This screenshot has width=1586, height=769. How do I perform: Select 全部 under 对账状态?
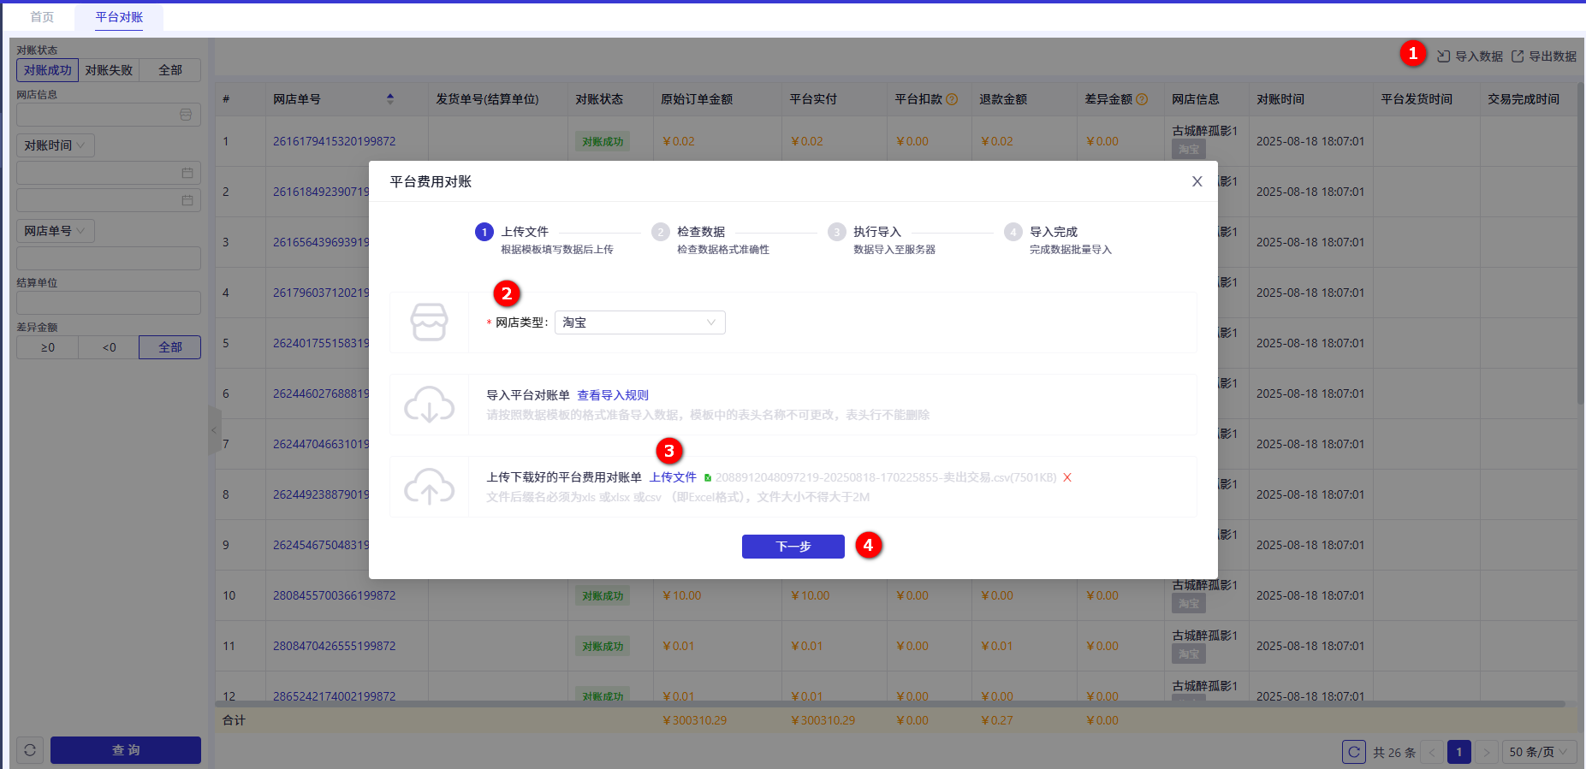[170, 70]
